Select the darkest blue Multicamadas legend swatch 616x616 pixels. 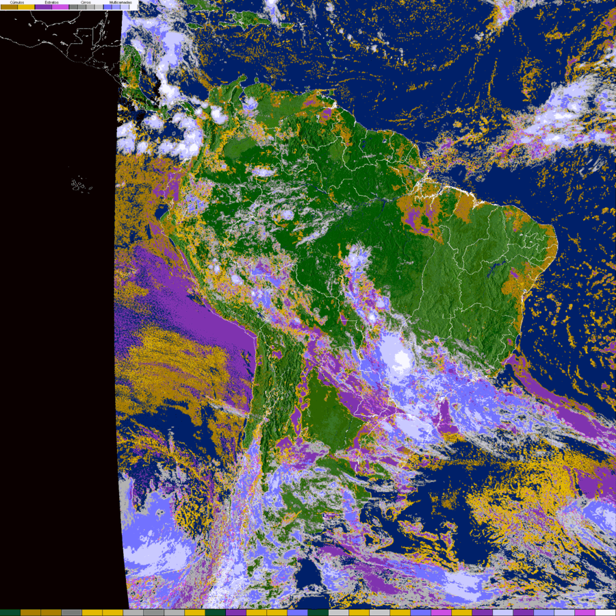pyautogui.click(x=107, y=7)
